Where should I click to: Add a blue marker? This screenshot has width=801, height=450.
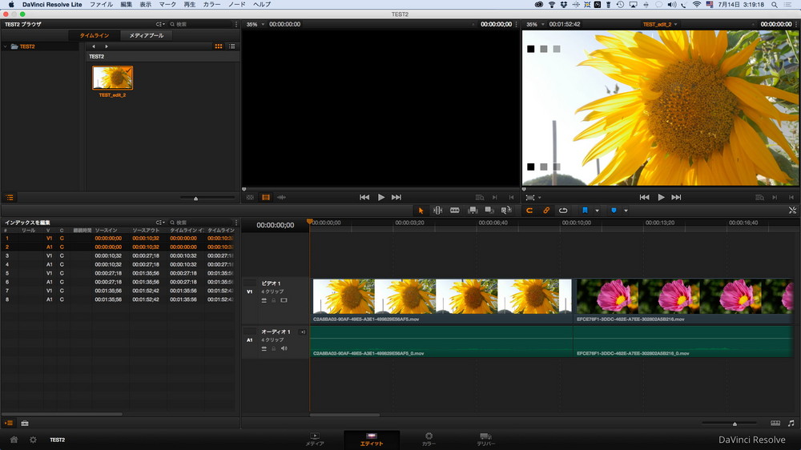(614, 211)
